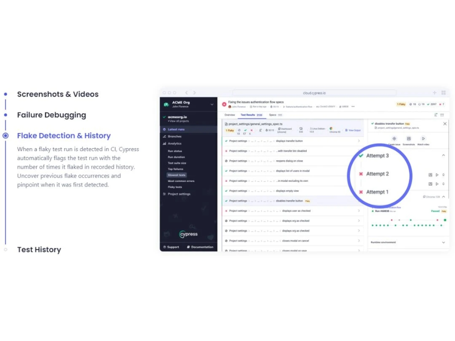Select the large green dot ending the run timeline
Screen dimensions: 455x341
(445, 220)
